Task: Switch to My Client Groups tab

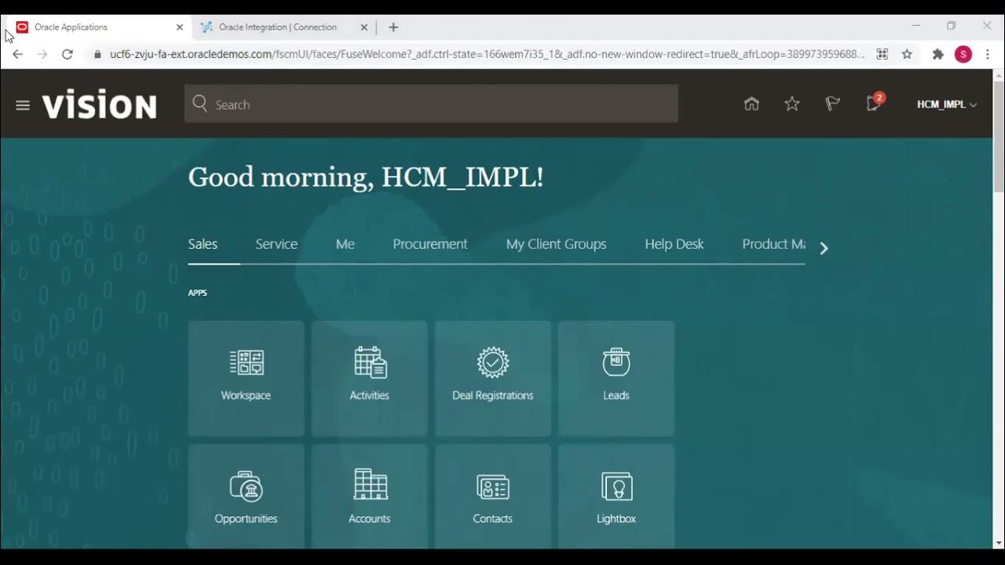Action: pos(556,244)
